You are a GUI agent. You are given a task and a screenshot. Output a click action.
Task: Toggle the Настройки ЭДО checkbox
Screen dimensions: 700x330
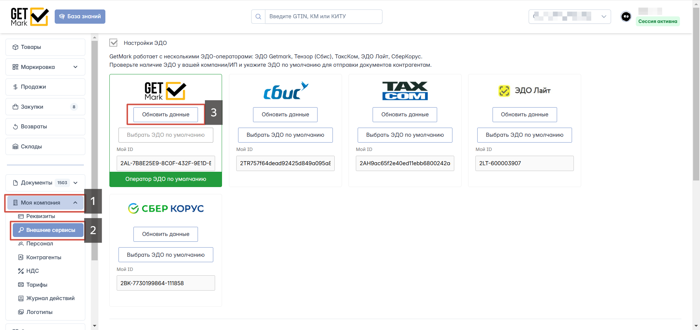click(114, 43)
